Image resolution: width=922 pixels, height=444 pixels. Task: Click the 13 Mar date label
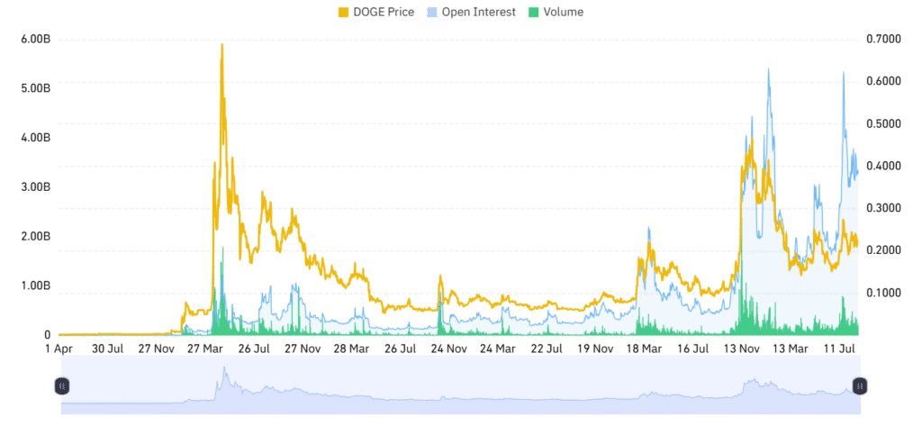(791, 349)
